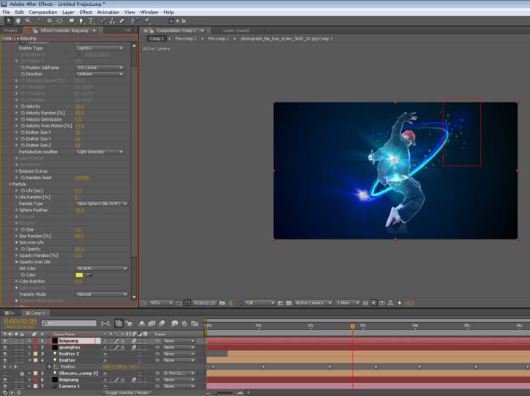Open the Emitter Type dropdown
Image resolution: width=530 pixels, height=396 pixels.
pyautogui.click(x=100, y=48)
